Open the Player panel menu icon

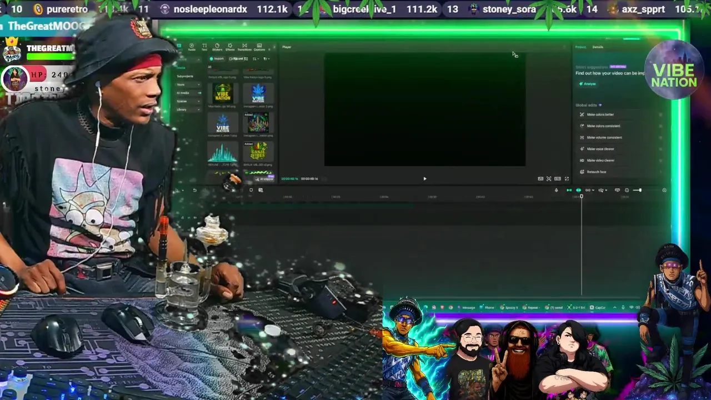point(564,47)
